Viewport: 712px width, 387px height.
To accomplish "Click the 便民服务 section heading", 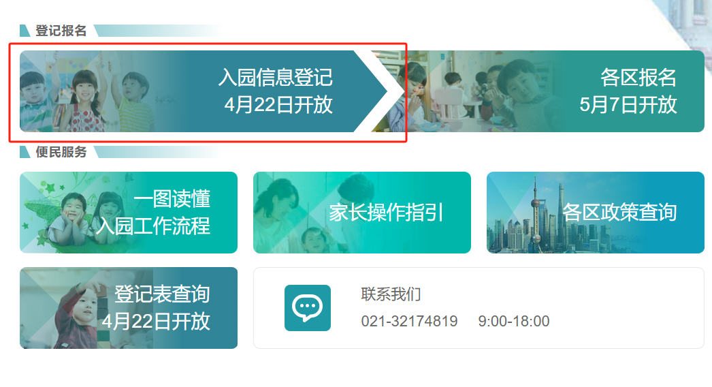I will pyautogui.click(x=61, y=152).
